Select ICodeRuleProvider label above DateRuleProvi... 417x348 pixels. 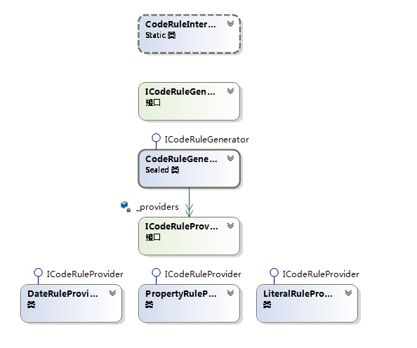pos(85,274)
